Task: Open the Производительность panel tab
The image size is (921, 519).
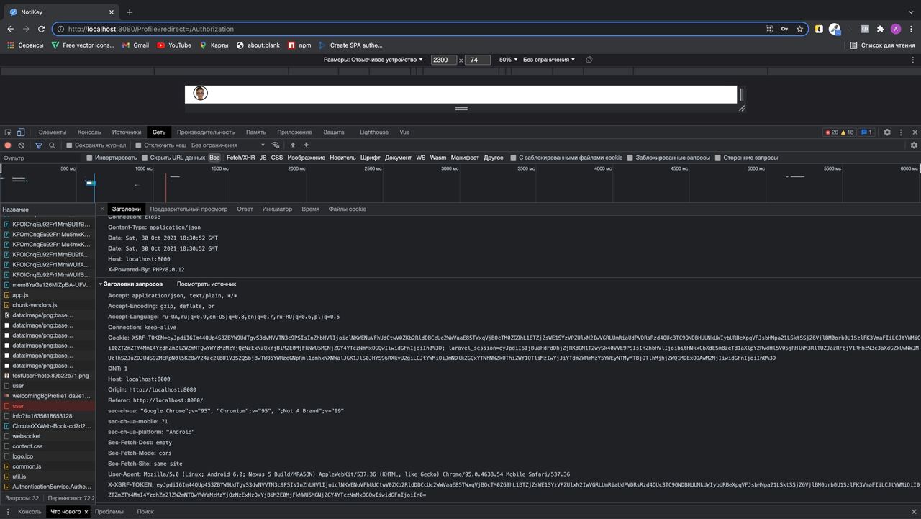Action: click(x=206, y=132)
